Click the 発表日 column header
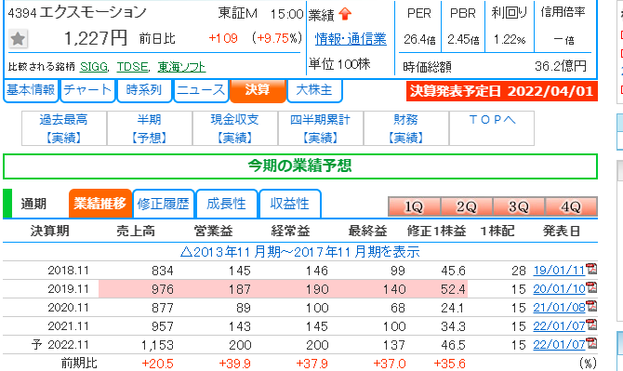623x371 pixels. tap(562, 231)
